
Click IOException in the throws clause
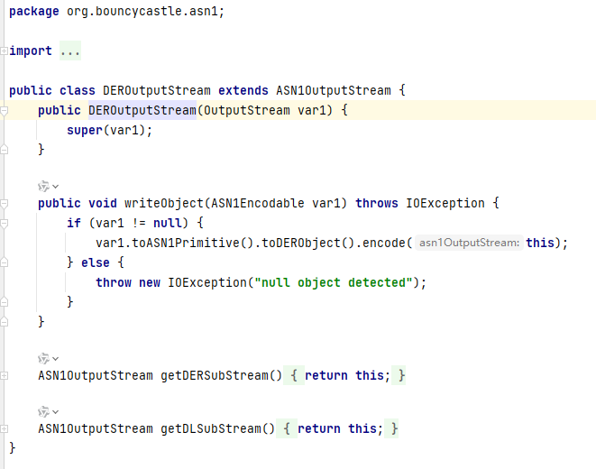(445, 204)
